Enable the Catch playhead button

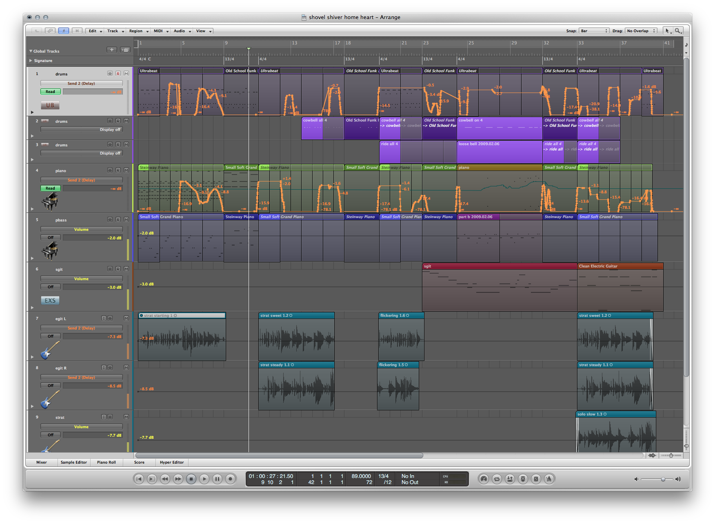(63, 31)
